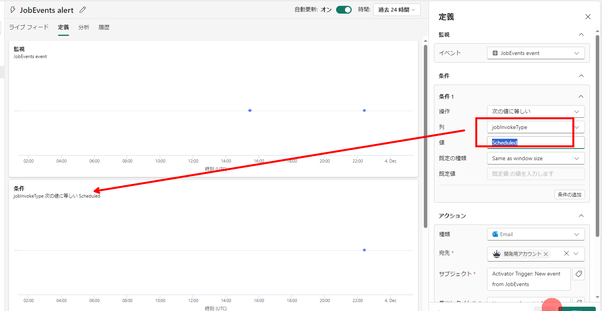Close the 定義 side panel
The height and width of the screenshot is (311, 602).
[588, 17]
